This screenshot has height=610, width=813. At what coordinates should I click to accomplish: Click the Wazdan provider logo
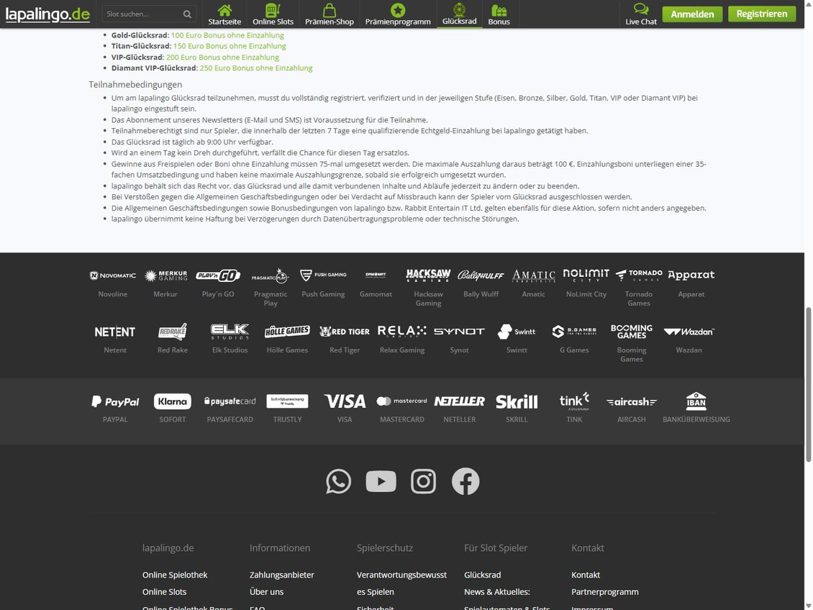click(689, 332)
